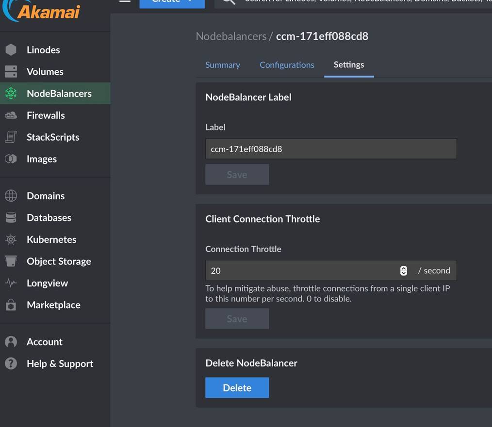
Task: Adjust Connection Throttle stepper arrows
Action: 403,270
